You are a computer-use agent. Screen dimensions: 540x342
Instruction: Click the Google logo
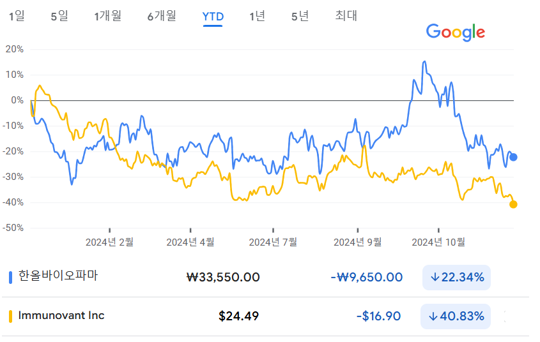[455, 33]
